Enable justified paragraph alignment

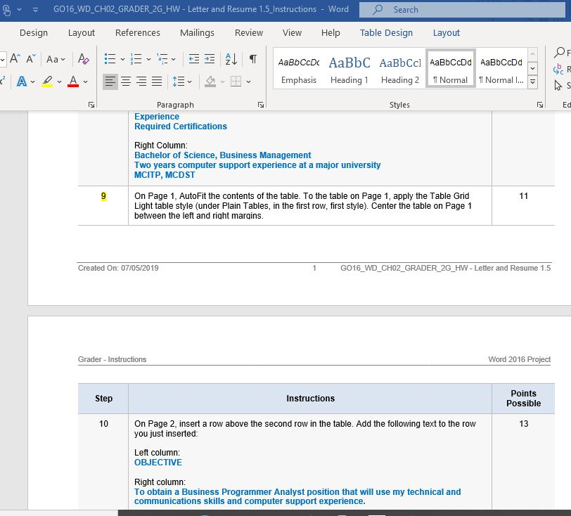coord(158,82)
